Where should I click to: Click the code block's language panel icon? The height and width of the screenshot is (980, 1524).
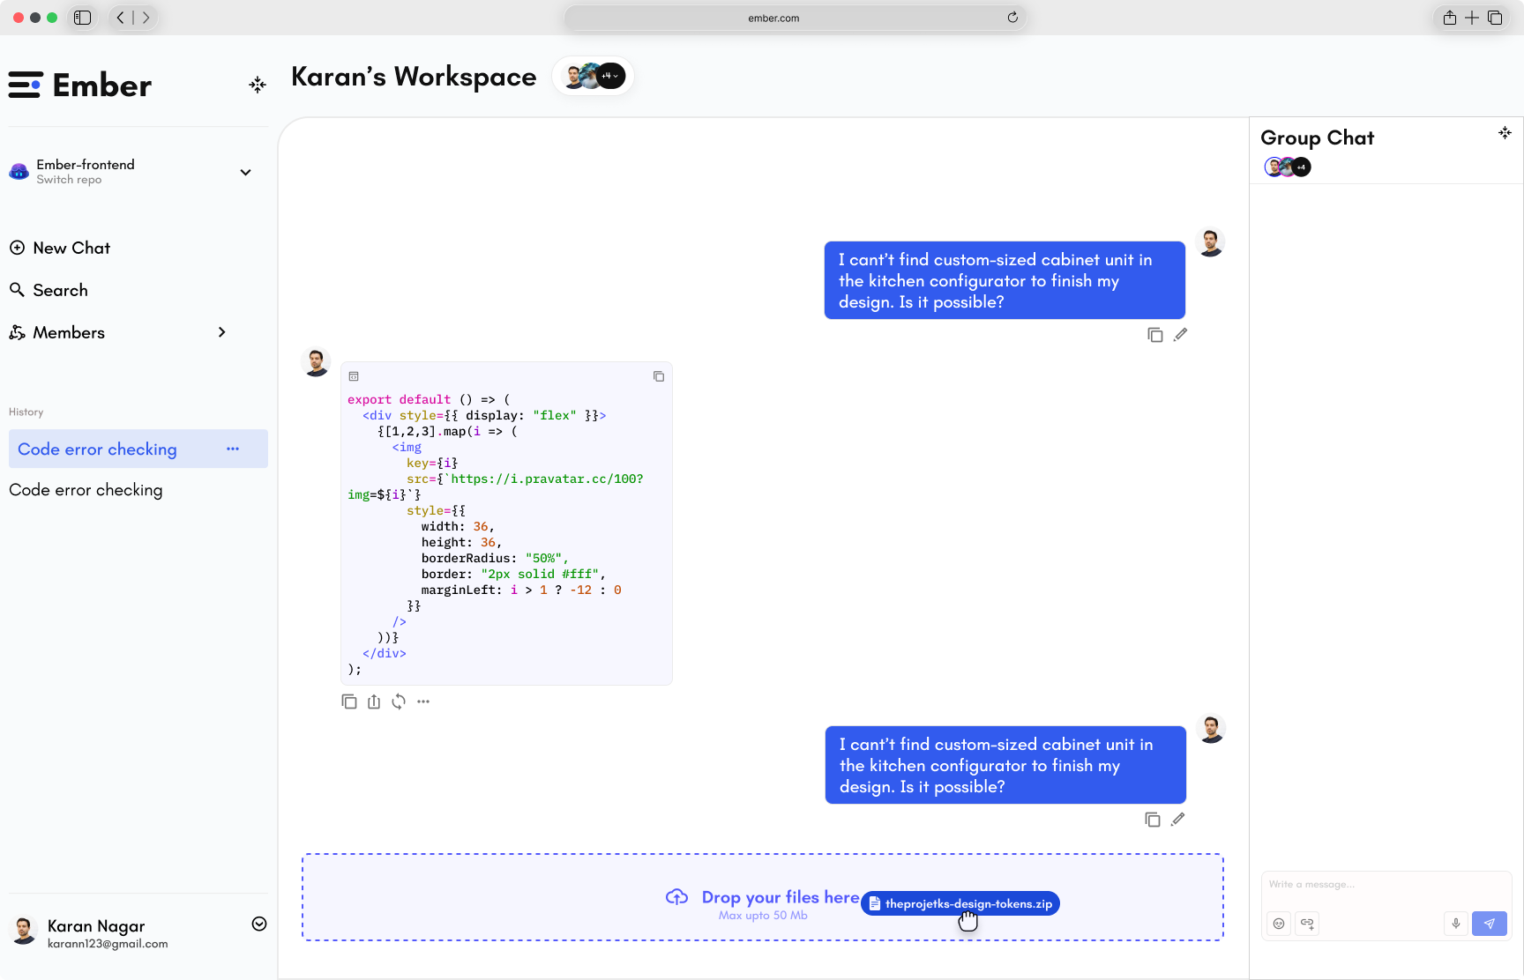(x=354, y=376)
